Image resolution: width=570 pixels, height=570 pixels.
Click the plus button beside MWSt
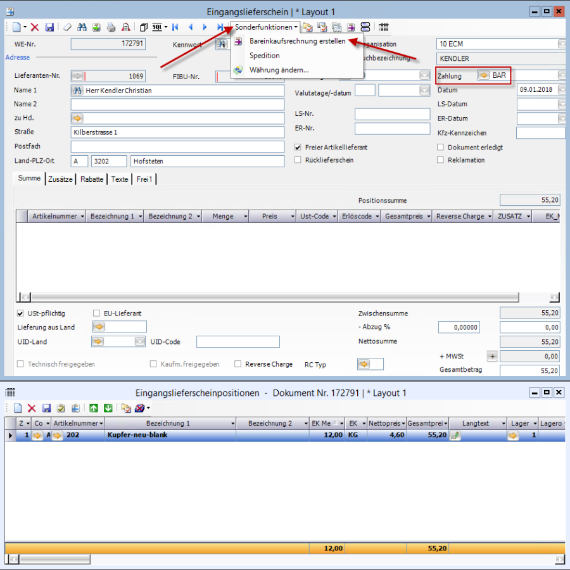[491, 357]
